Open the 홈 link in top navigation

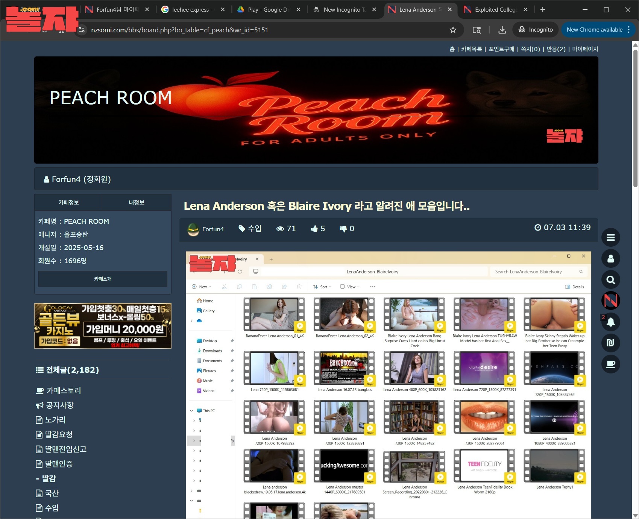point(452,49)
